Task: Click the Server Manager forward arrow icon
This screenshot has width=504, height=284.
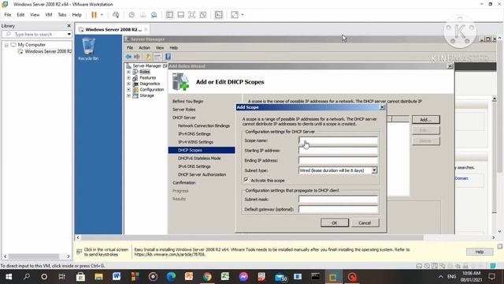Action: tap(137, 57)
